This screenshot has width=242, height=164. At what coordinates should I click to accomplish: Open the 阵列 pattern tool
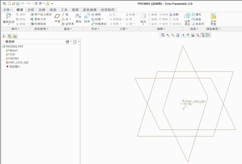[x=143, y=19]
